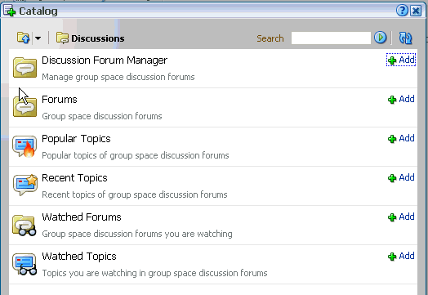Click the Discussions folder icon in the breadcrumb
This screenshot has height=295, width=428.
62,38
